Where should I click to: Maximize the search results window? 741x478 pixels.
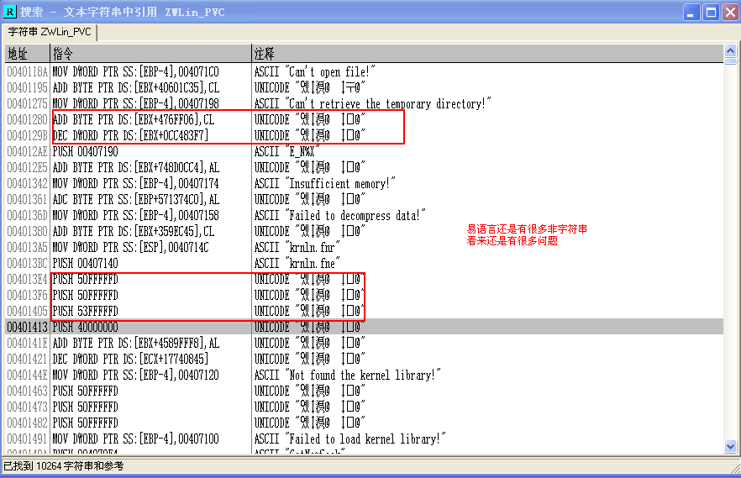[x=710, y=12]
